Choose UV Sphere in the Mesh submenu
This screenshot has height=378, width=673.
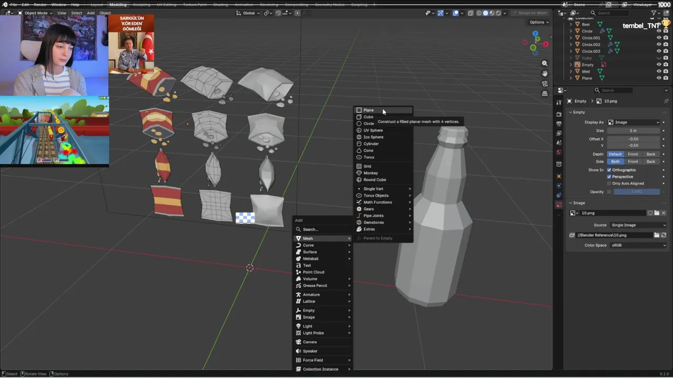point(384,130)
